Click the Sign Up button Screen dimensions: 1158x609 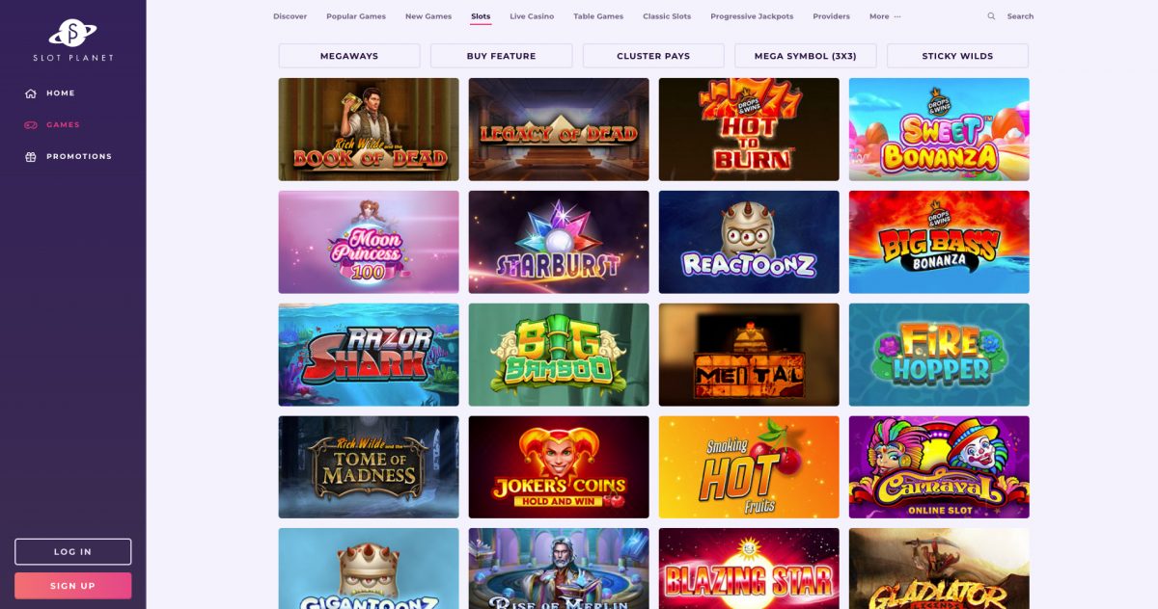(x=72, y=586)
